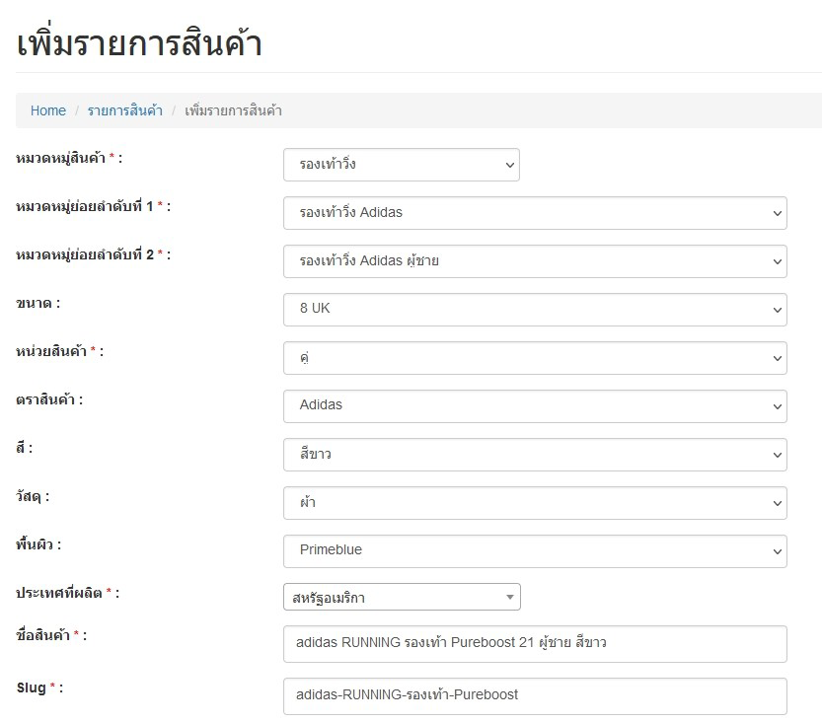
Task: Select the สี dropdown showing สีขาว
Action: [534, 454]
